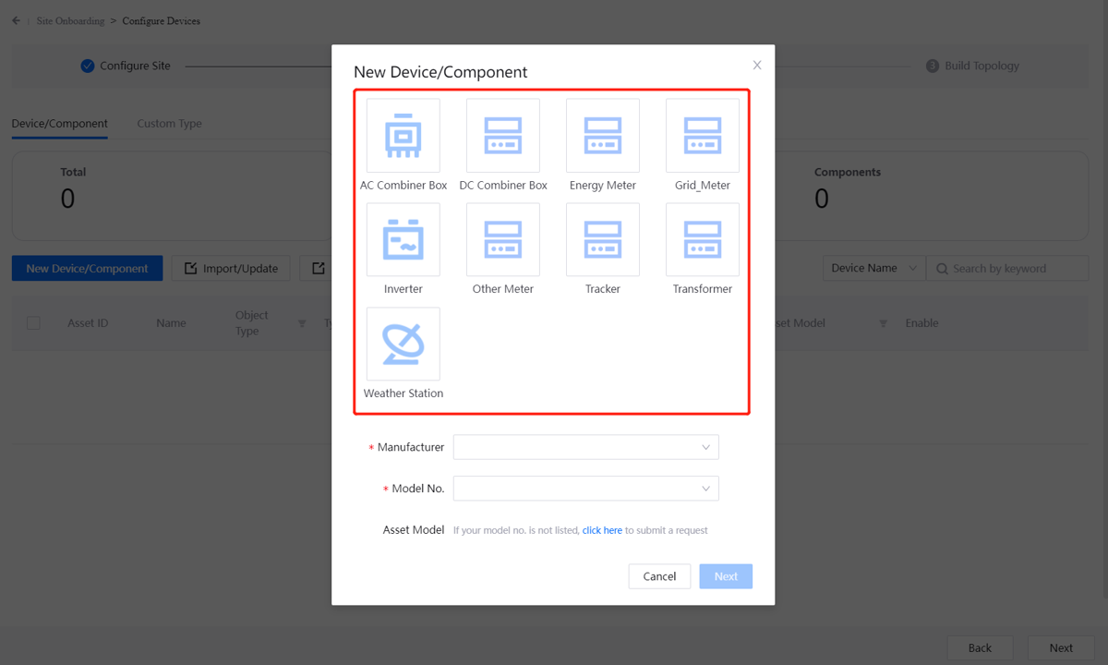Open the Manufacturer dropdown
1108x665 pixels.
585,447
